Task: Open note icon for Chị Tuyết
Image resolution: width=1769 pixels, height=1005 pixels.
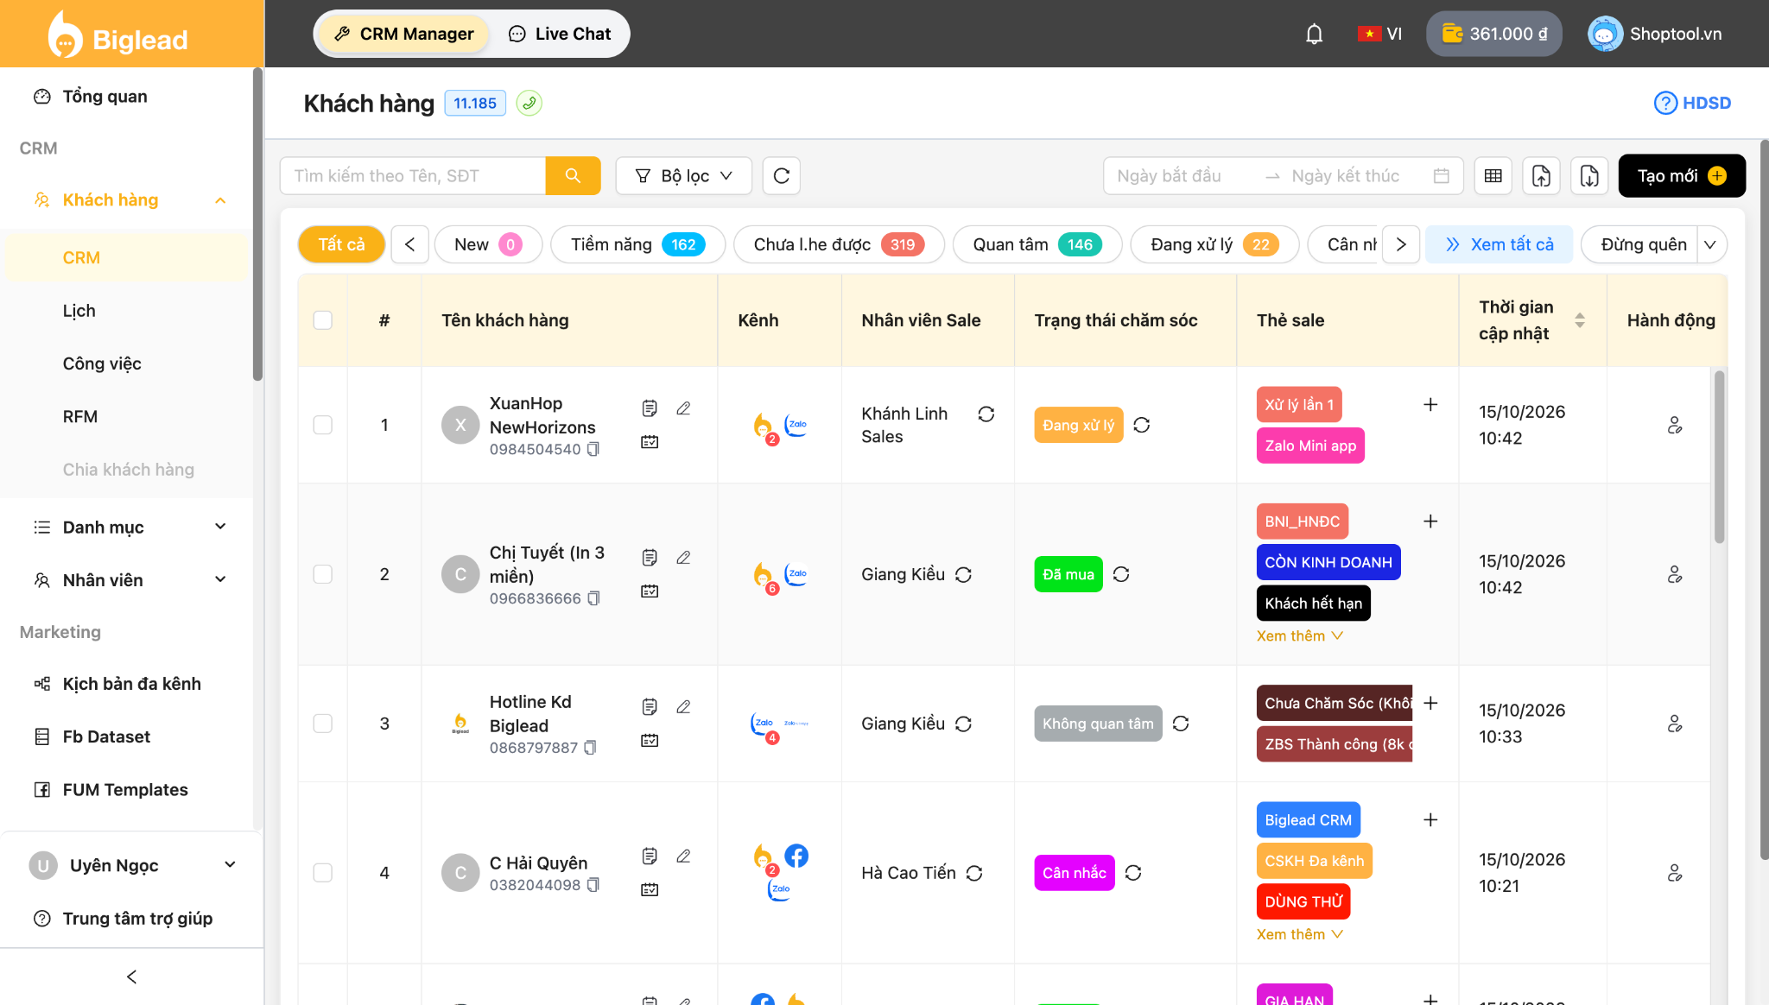Action: [650, 557]
